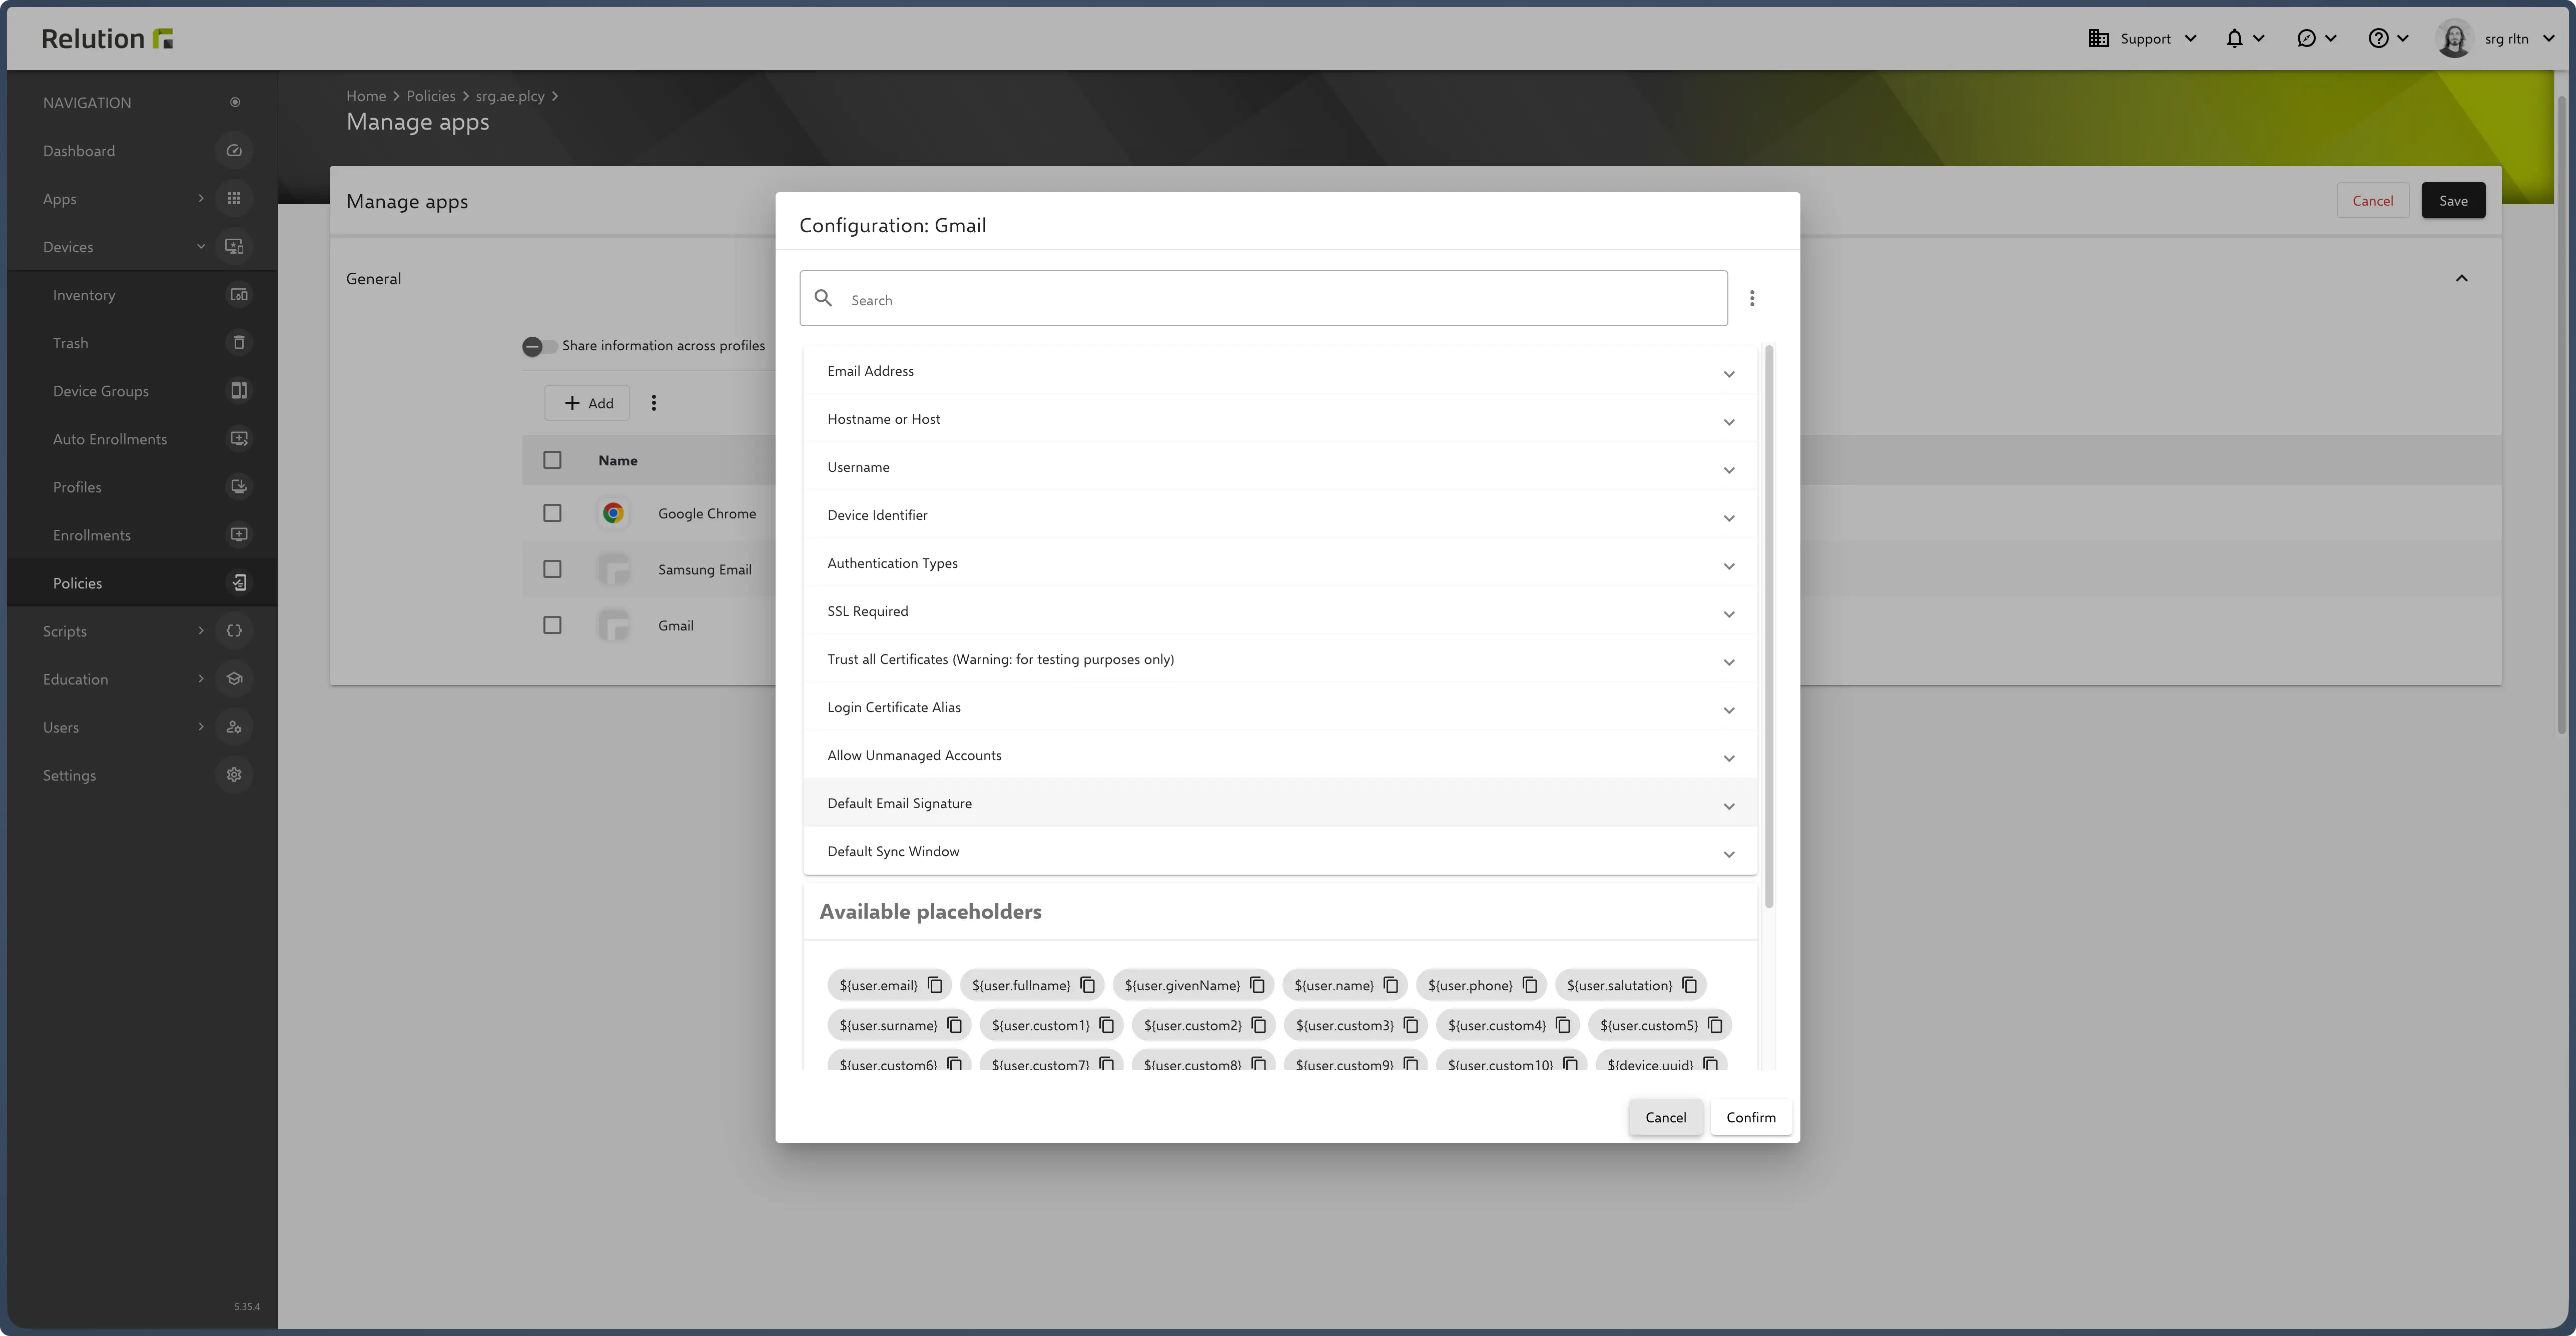The width and height of the screenshot is (2576, 1336).
Task: Expand the Email Address setting
Action: [x=1728, y=373]
